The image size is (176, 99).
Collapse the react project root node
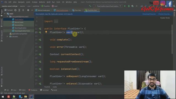(5, 14)
